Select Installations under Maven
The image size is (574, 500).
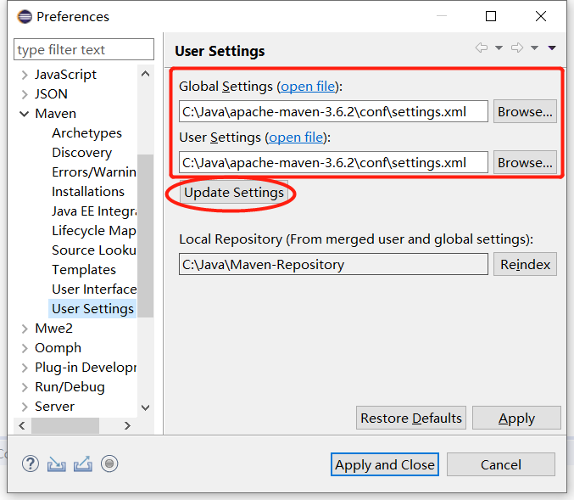pyautogui.click(x=88, y=191)
